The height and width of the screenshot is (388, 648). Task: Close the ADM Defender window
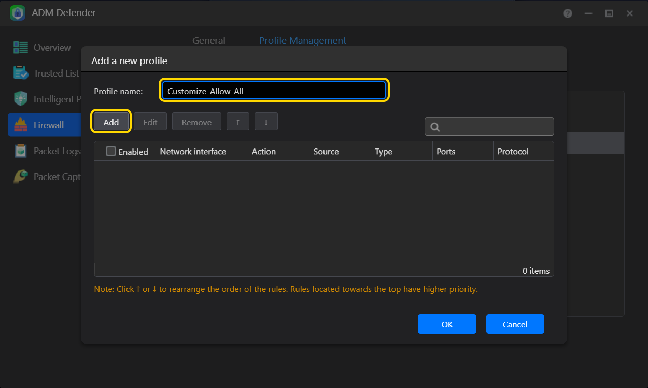tap(630, 13)
